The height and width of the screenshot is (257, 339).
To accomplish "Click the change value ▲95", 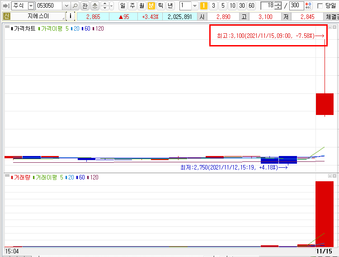I will click(x=124, y=17).
